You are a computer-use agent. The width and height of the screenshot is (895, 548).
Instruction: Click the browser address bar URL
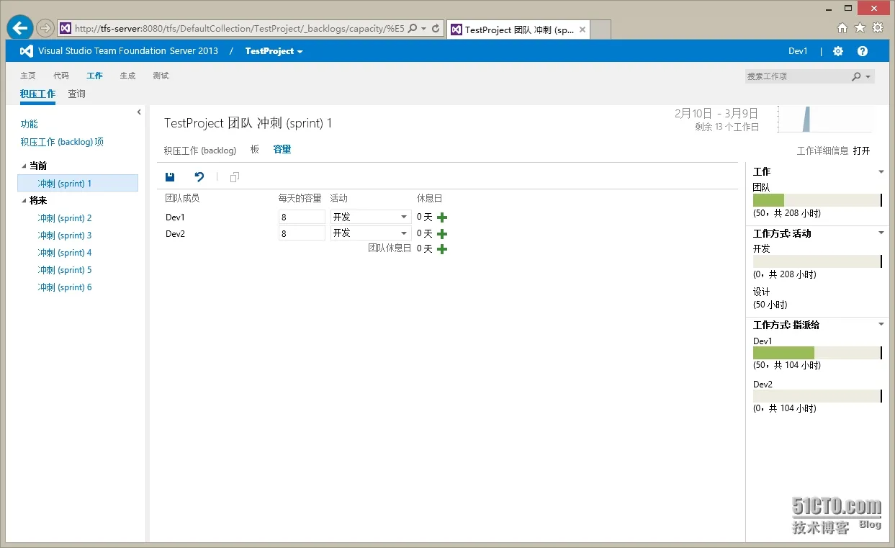click(239, 29)
